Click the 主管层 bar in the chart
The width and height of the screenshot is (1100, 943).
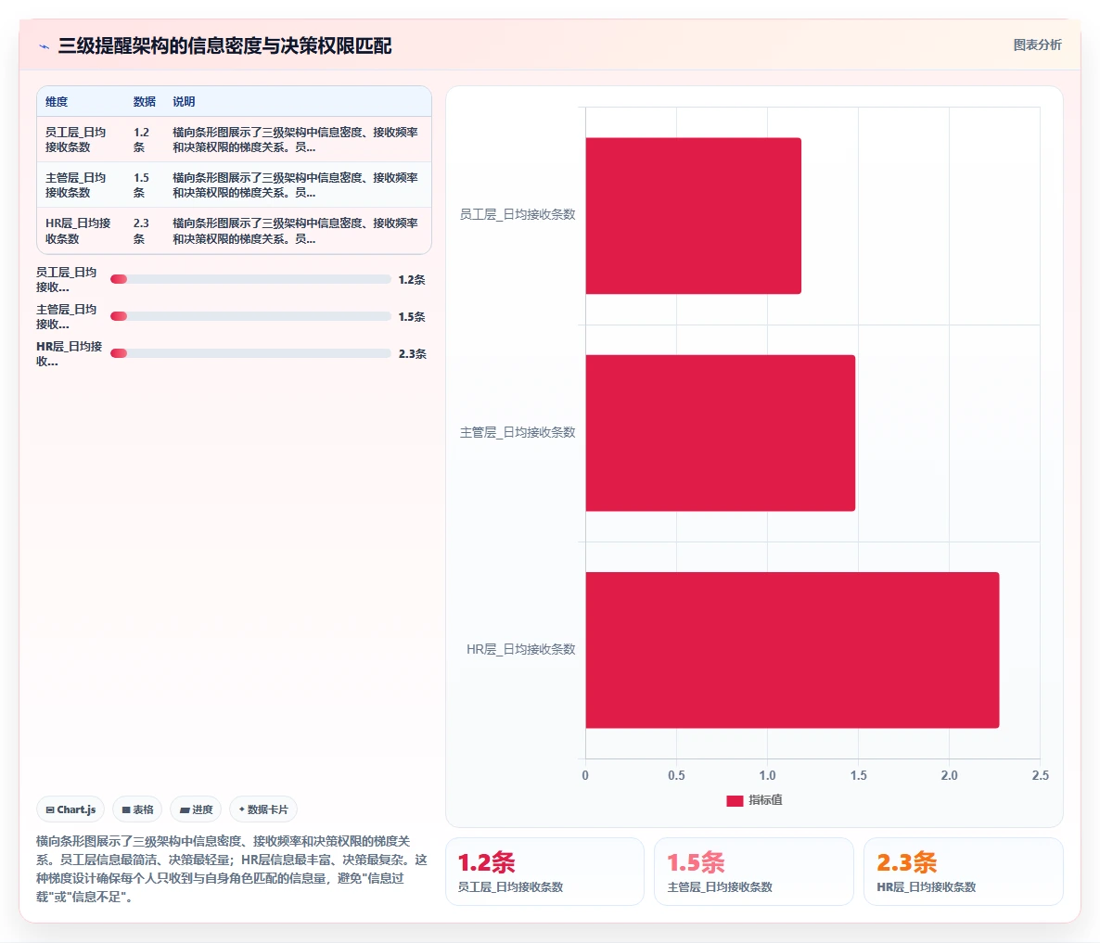point(721,433)
